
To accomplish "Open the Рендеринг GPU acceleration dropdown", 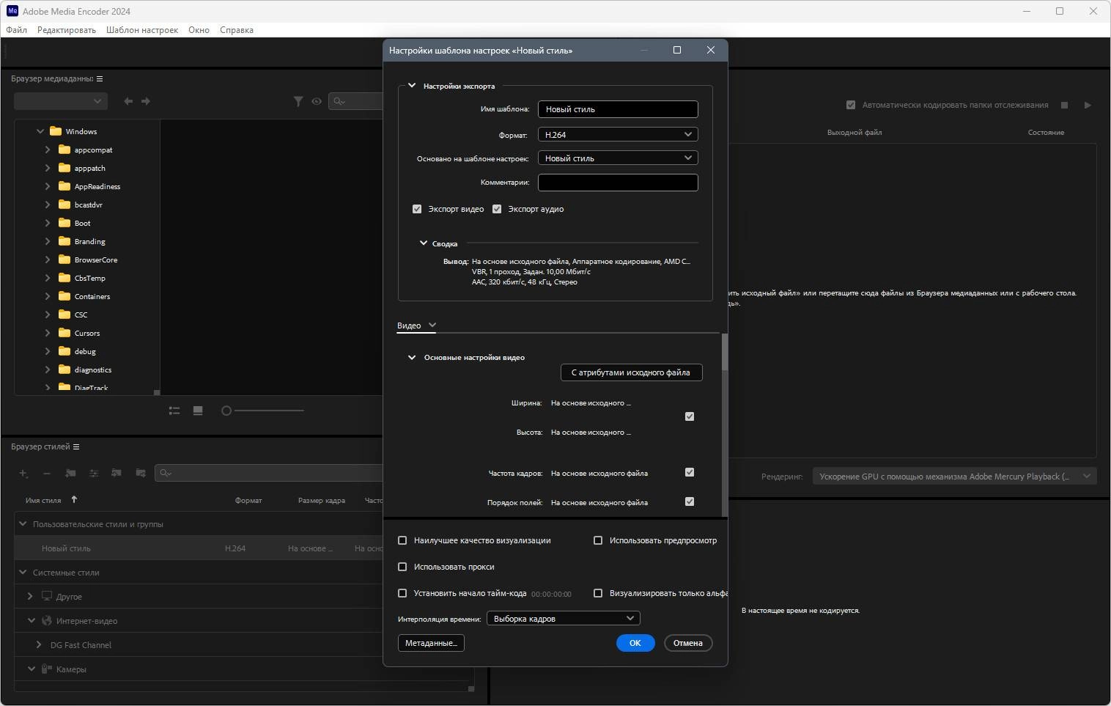I will 954,477.
